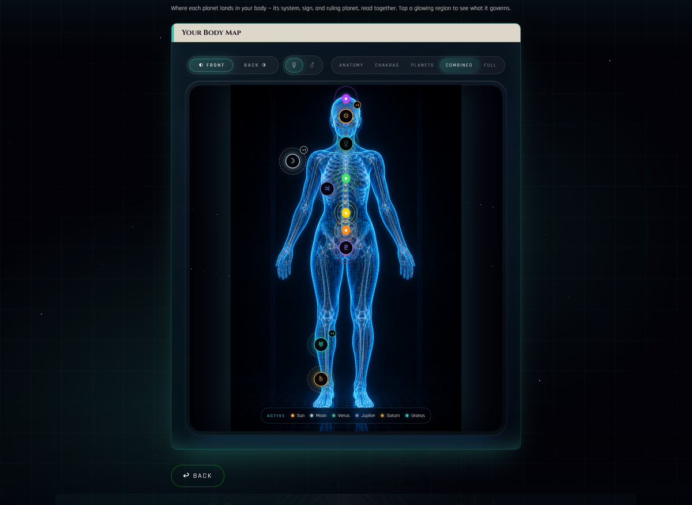Tap the Uranus marker on the shin
This screenshot has width=692, height=505.
pyautogui.click(x=321, y=345)
